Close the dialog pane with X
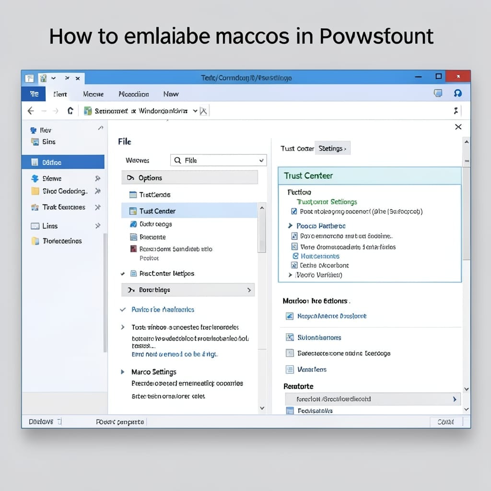 click(x=458, y=127)
